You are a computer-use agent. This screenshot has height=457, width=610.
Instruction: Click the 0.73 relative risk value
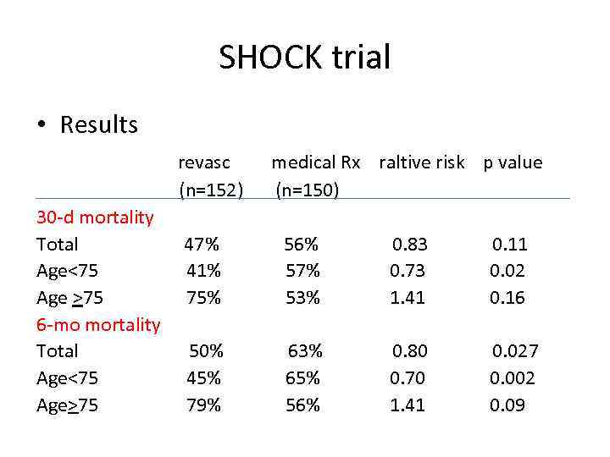tap(408, 271)
